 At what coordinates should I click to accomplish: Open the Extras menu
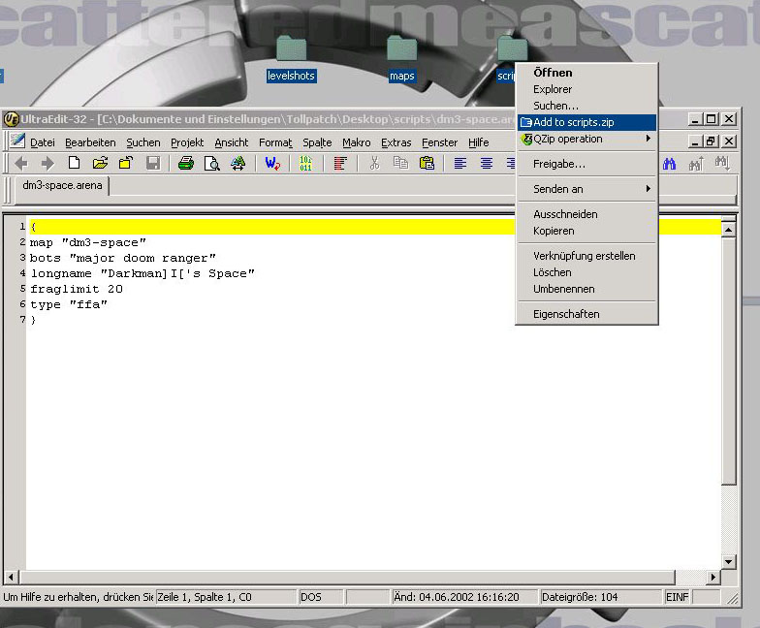click(x=396, y=142)
